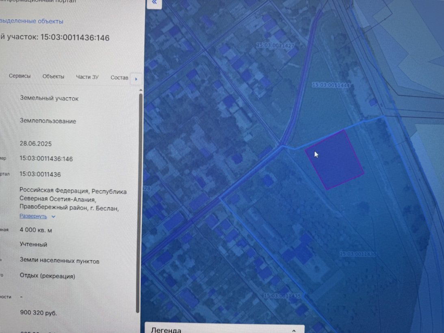The image size is (444, 333).
Task: Switch to the Сервисы tab
Action: [x=19, y=76]
